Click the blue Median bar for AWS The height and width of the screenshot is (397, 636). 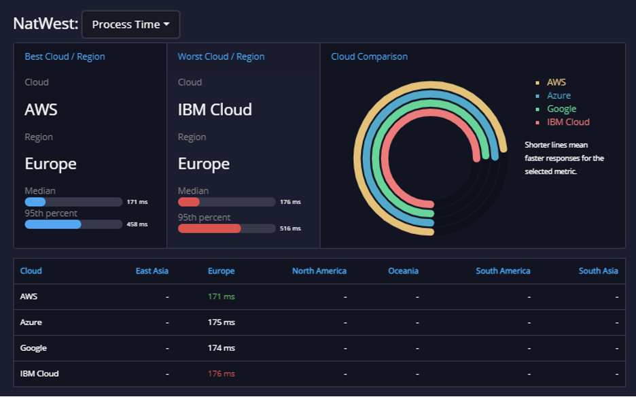[35, 202]
